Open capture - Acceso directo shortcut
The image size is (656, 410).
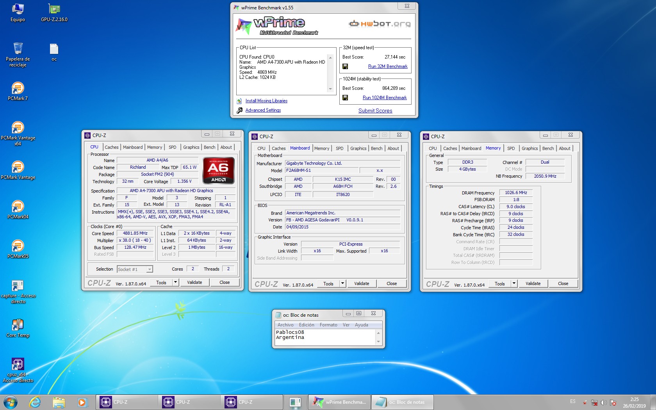click(18, 292)
